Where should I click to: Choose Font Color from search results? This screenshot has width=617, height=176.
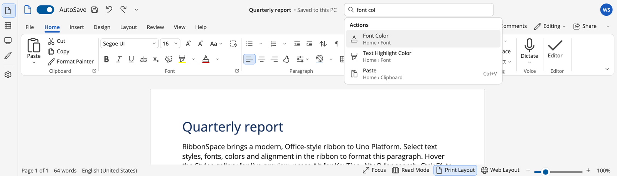pyautogui.click(x=423, y=39)
